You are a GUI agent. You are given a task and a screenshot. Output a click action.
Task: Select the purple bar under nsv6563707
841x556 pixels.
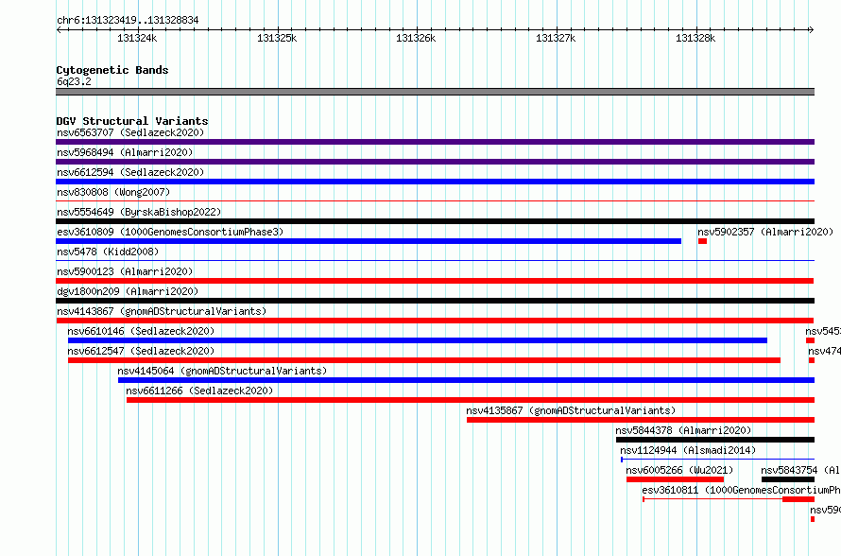coord(435,142)
